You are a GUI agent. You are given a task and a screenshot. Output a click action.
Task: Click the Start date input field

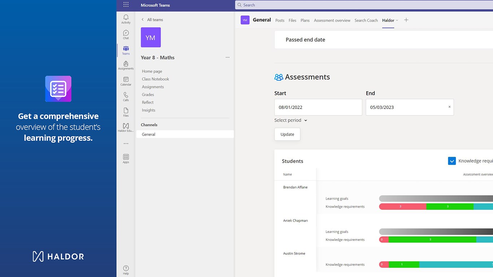318,107
